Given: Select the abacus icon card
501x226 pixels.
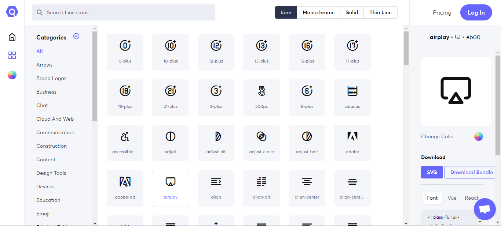Looking at the screenshot, I should coord(352,98).
